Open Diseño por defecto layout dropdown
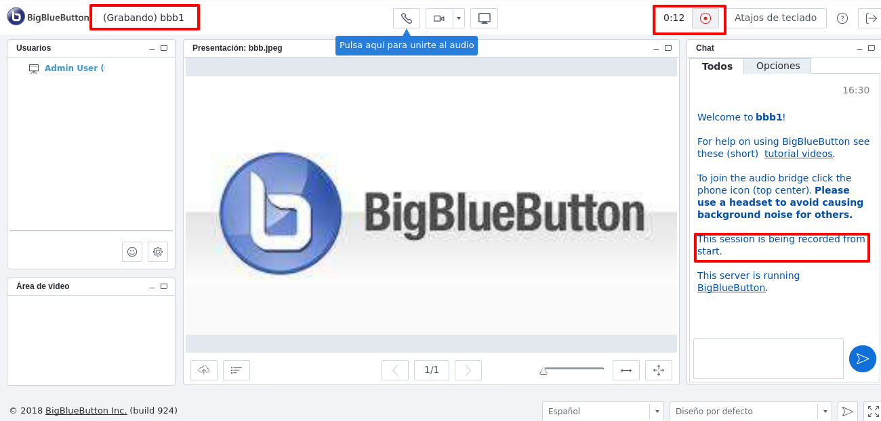 (x=751, y=412)
